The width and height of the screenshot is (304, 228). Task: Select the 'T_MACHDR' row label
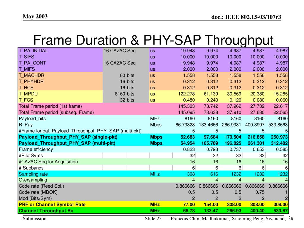[x=31, y=75]
